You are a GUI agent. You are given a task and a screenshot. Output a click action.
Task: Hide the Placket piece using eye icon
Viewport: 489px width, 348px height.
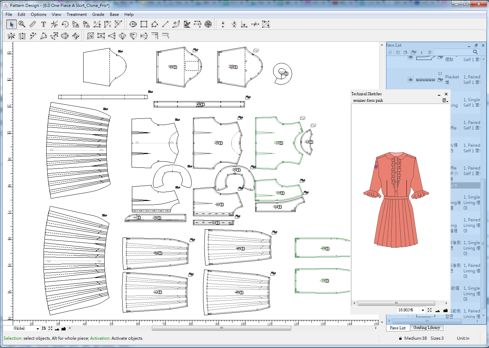click(410, 80)
